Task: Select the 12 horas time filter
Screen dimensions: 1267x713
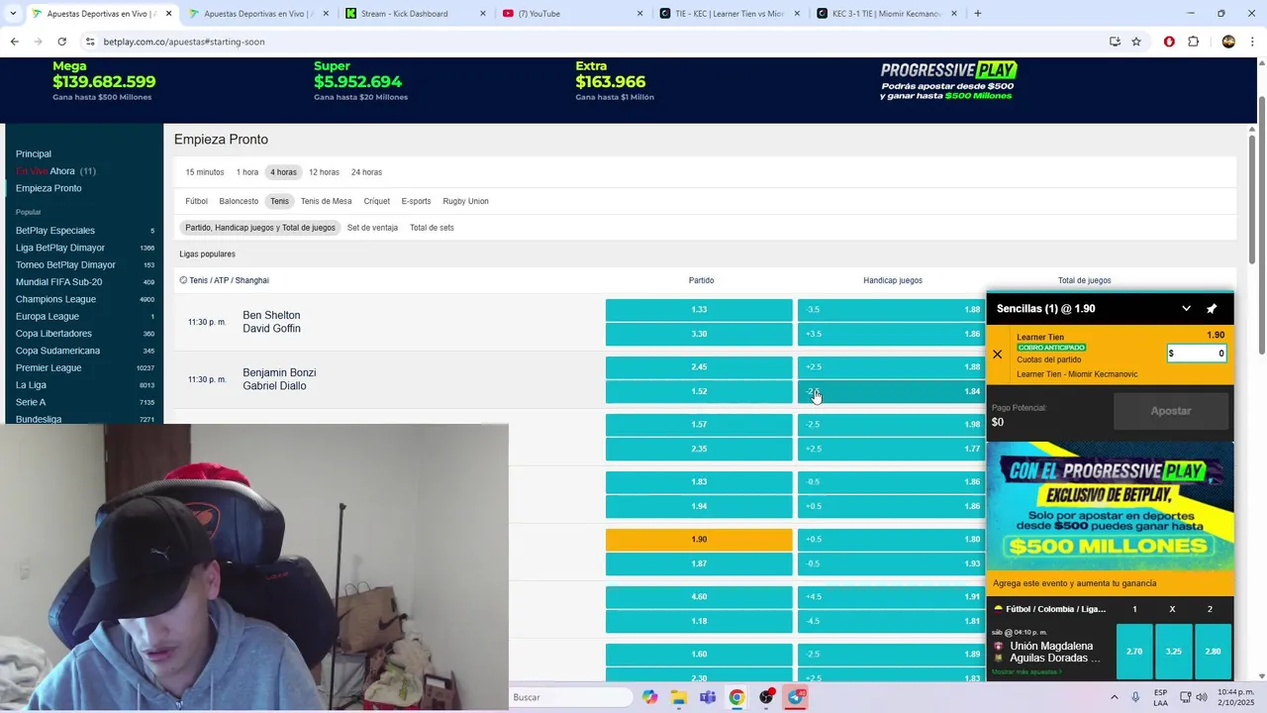Action: tap(324, 172)
